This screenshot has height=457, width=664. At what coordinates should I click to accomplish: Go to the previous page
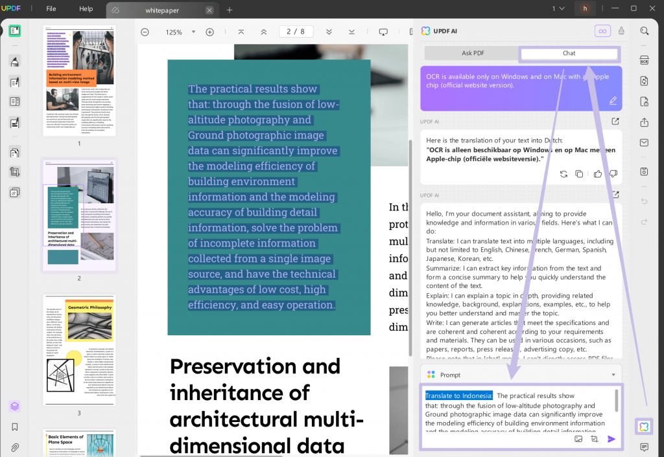pos(263,32)
